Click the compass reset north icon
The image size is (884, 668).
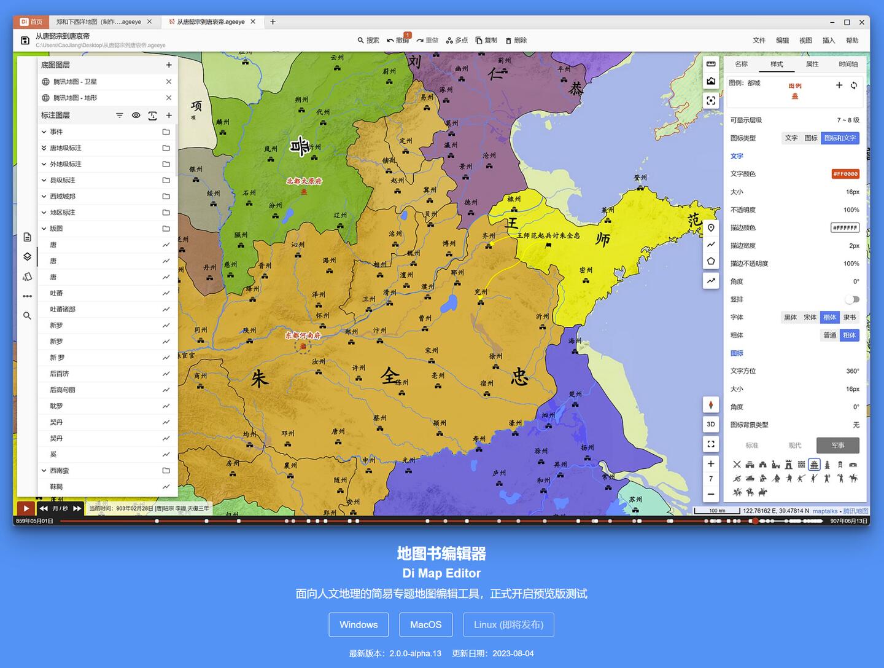coord(711,405)
